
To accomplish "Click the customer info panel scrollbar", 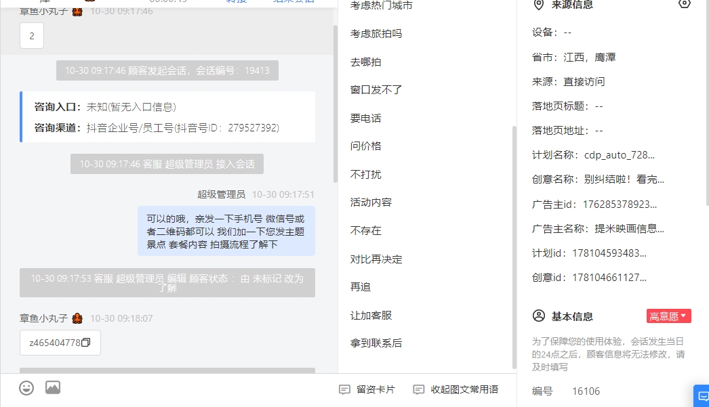I will click(x=707, y=102).
